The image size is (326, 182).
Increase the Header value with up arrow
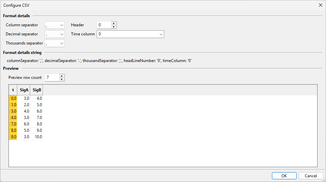pos(114,23)
